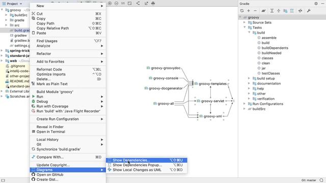Select groovy-all node in diagram

click(x=164, y=104)
